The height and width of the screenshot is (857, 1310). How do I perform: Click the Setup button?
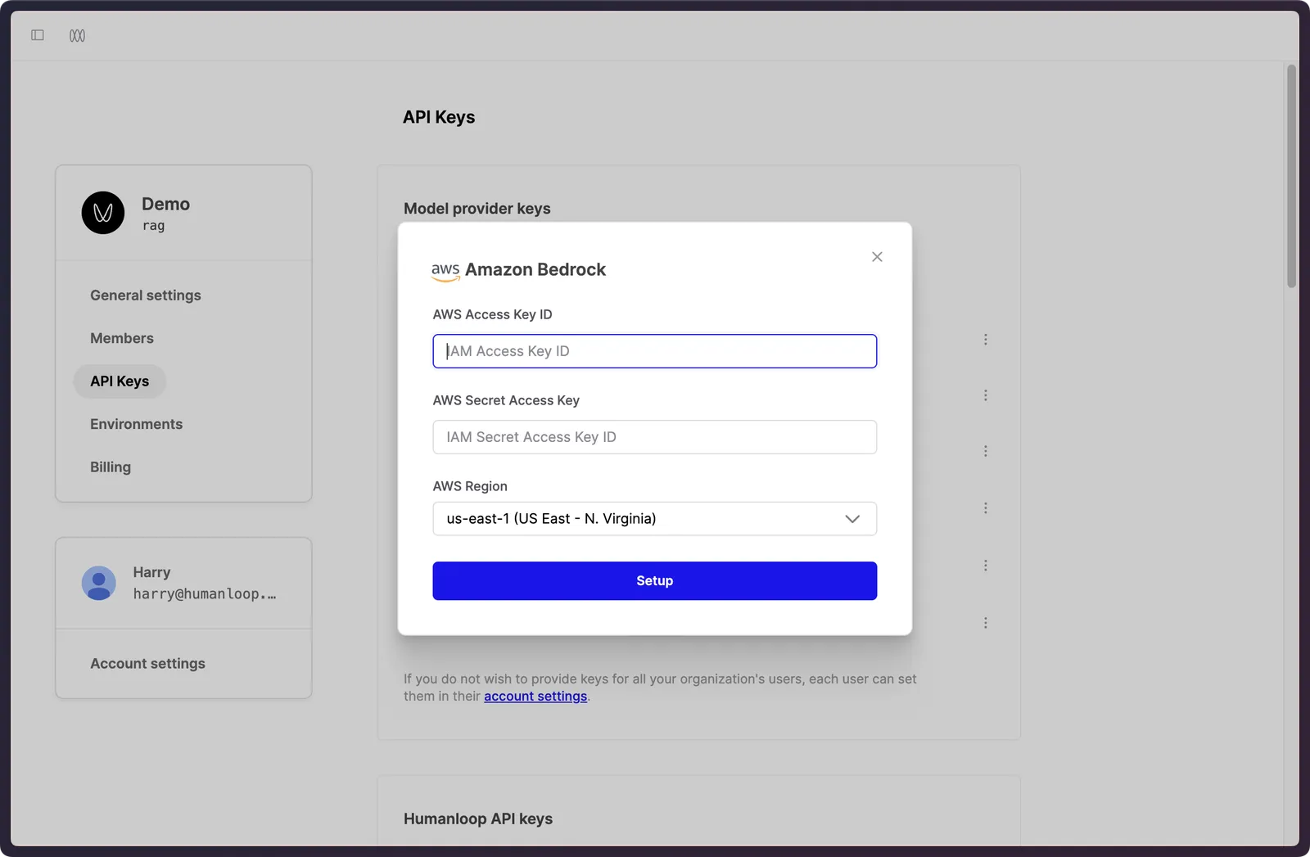(x=654, y=581)
